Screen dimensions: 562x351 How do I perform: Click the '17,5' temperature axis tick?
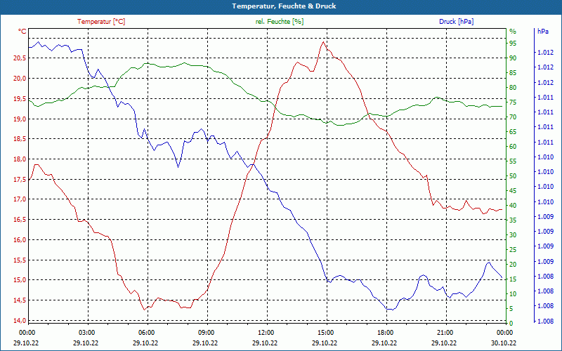[x=20, y=180]
